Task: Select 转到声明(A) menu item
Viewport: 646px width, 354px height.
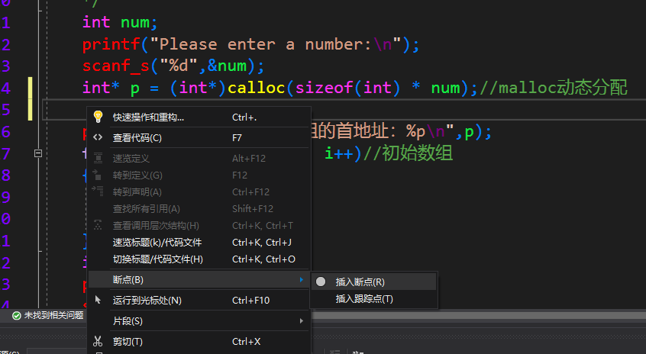Action: 199,192
